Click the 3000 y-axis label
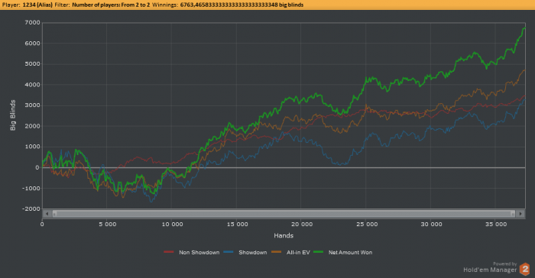Viewport: 535px width, 278px height. click(x=32, y=105)
